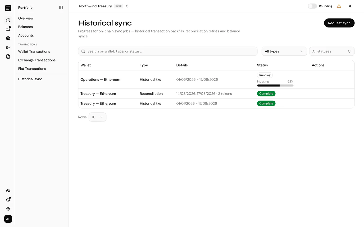Open the All statuses dropdown
This screenshot has height=227, width=364.
point(332,51)
